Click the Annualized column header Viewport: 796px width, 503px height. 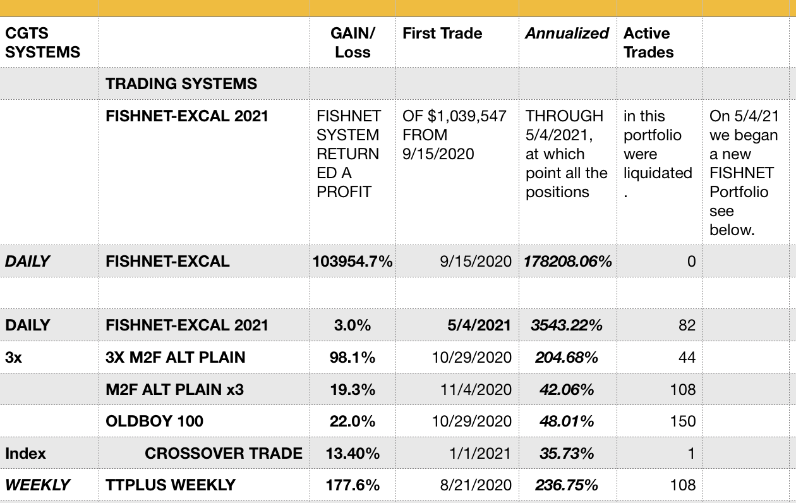click(568, 42)
